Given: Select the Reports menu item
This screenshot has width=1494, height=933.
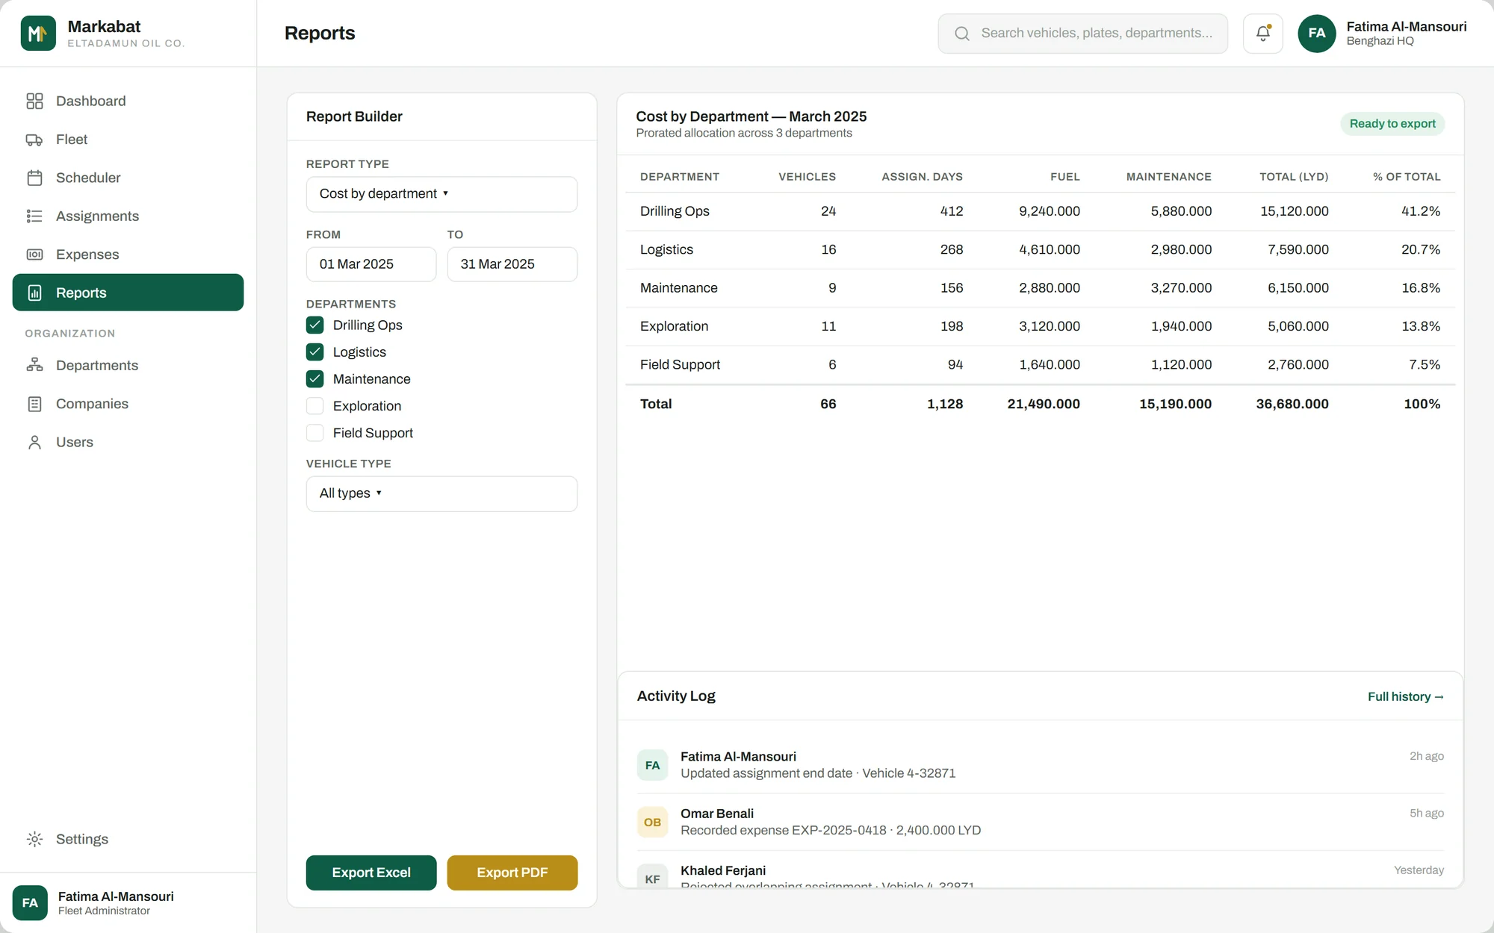Looking at the screenshot, I should tap(128, 293).
